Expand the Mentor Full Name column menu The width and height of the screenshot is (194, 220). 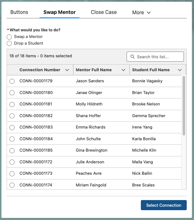click(x=123, y=70)
